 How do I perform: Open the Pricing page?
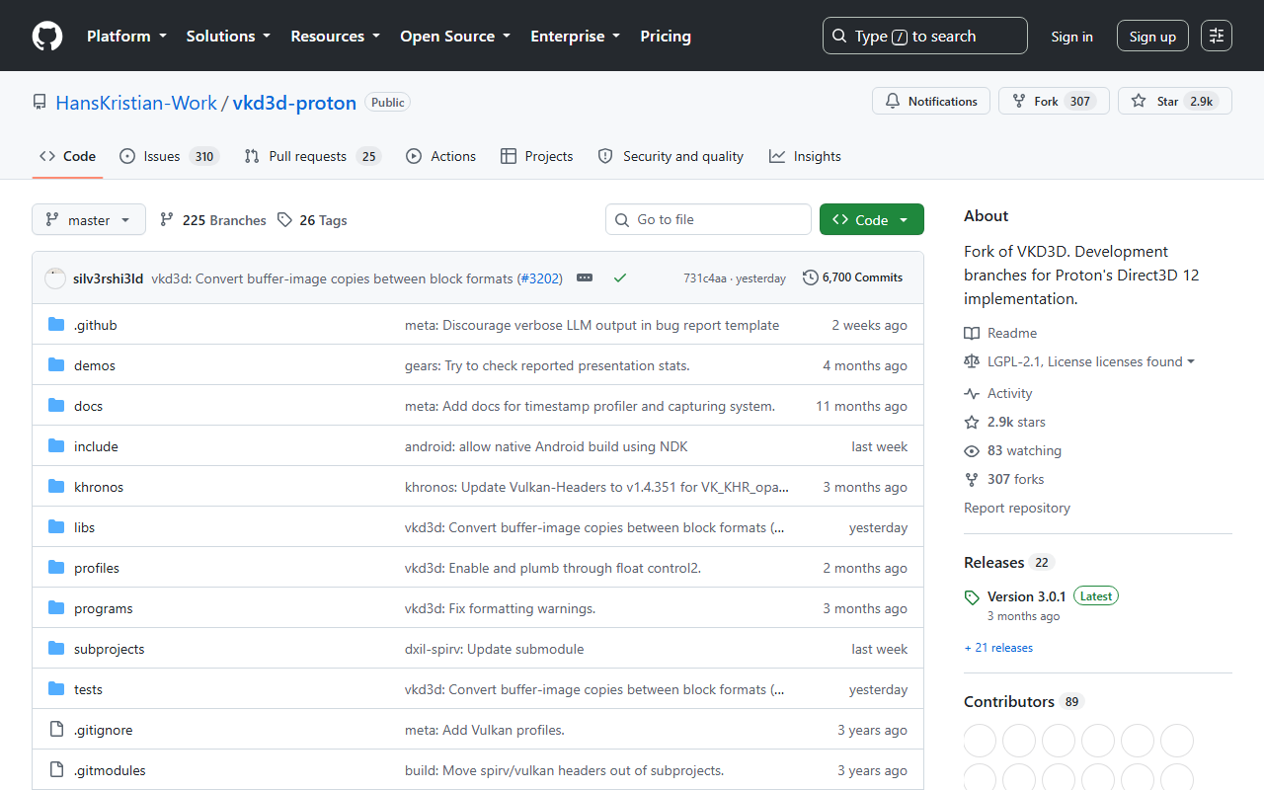[x=666, y=37]
